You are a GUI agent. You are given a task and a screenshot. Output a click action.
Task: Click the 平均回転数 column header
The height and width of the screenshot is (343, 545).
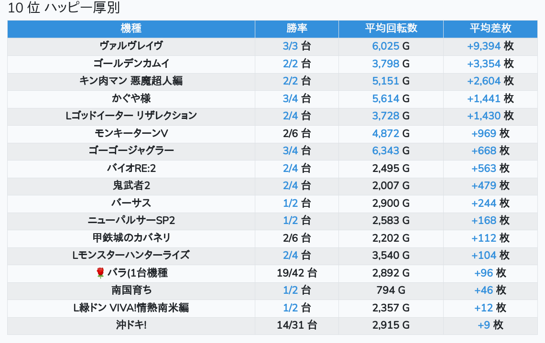[391, 29]
